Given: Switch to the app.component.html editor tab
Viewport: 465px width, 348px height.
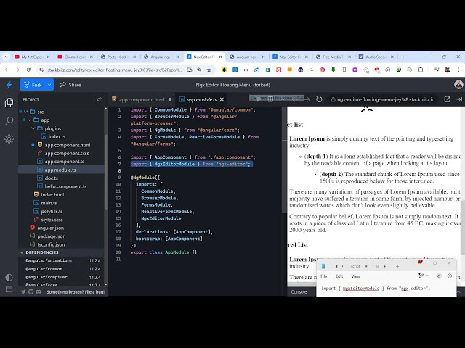Looking at the screenshot, I should click(x=141, y=99).
